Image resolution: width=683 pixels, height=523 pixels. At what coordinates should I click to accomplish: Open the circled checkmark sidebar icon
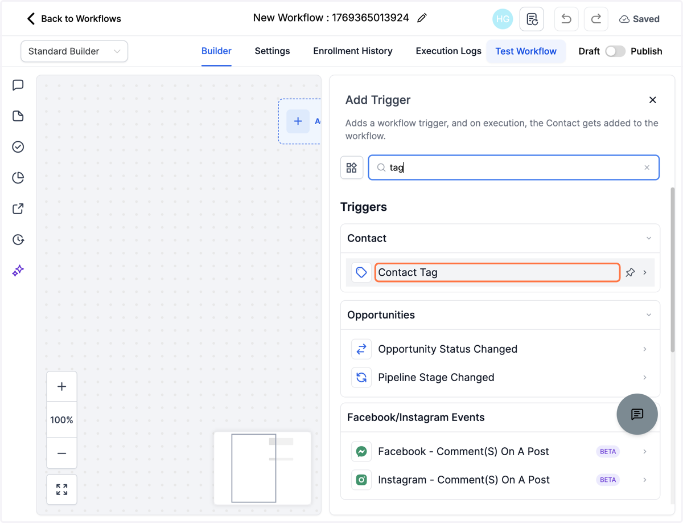tap(18, 147)
